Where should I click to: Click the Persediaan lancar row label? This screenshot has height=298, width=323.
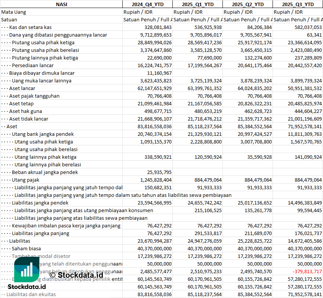(32, 65)
